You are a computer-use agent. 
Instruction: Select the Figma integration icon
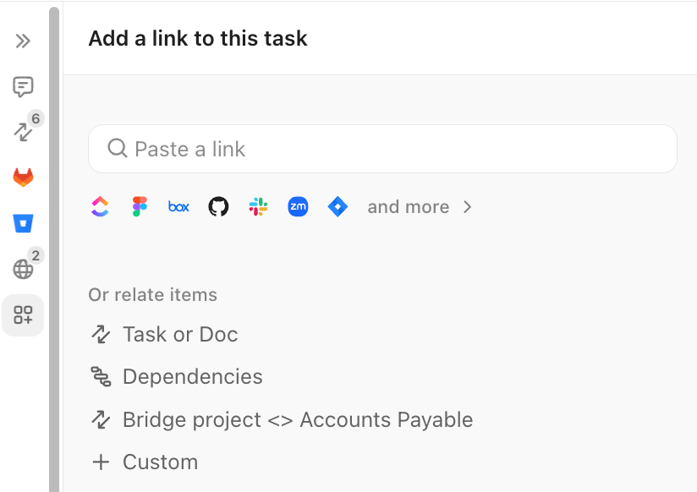tap(140, 206)
